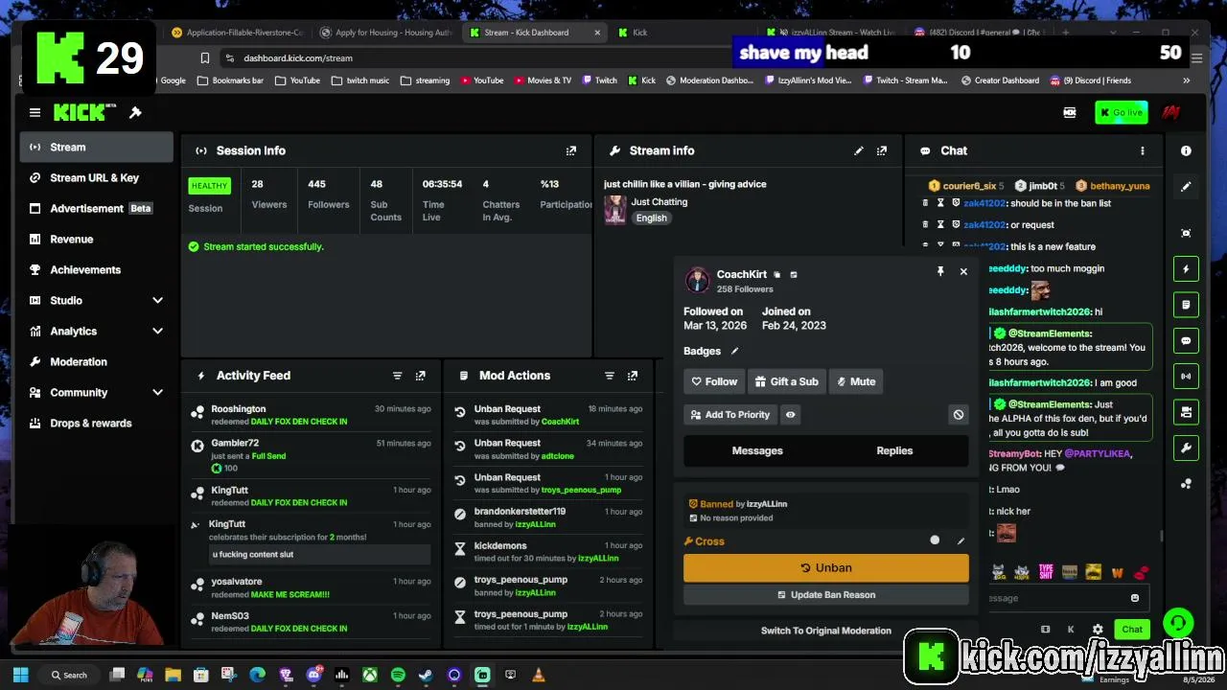Switch to the Replies tab on the user card
This screenshot has height=690, width=1227.
pyautogui.click(x=894, y=450)
